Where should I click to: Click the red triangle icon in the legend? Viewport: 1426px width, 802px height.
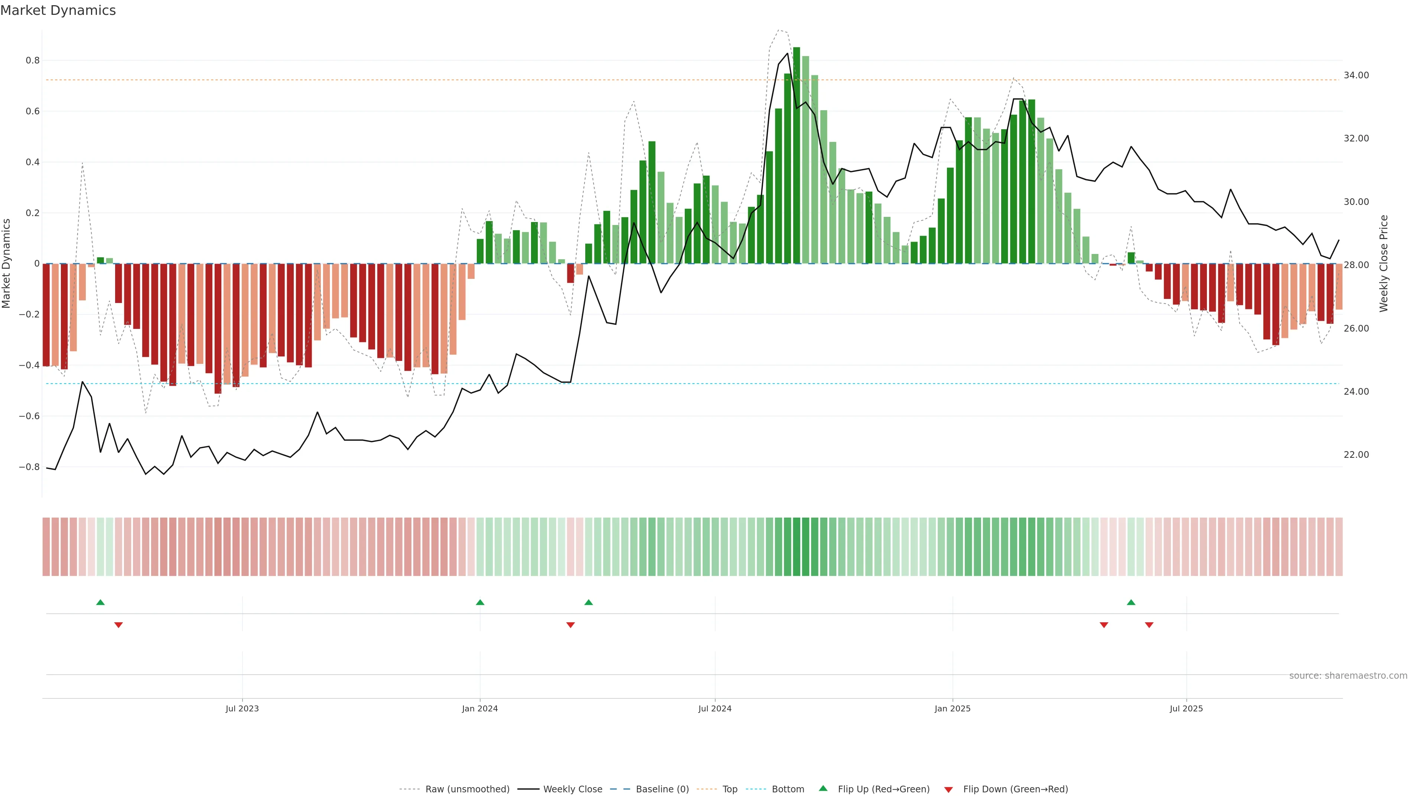(948, 790)
